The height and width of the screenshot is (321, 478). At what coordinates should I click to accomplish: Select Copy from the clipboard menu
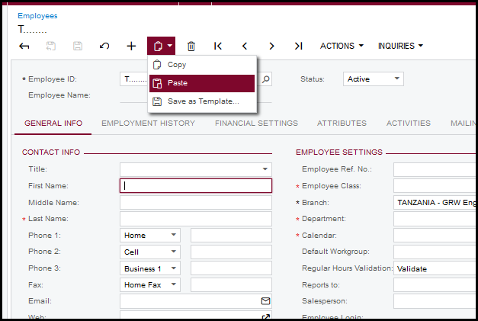176,65
